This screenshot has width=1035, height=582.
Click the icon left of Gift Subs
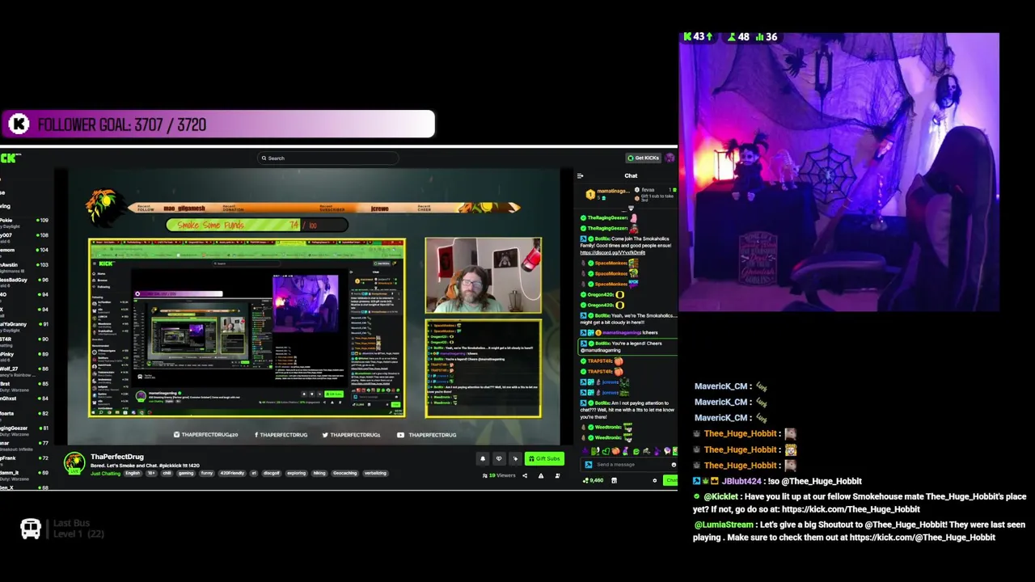coord(515,458)
